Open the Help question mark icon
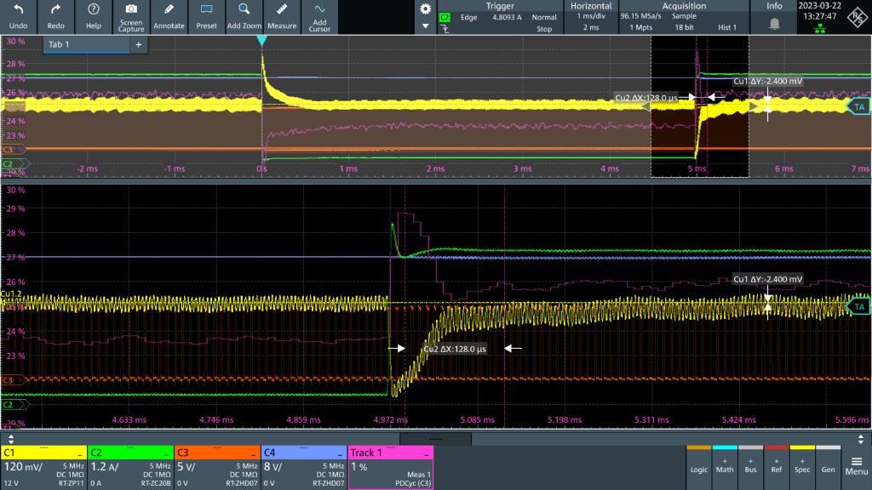Image resolution: width=872 pixels, height=490 pixels. 94,10
